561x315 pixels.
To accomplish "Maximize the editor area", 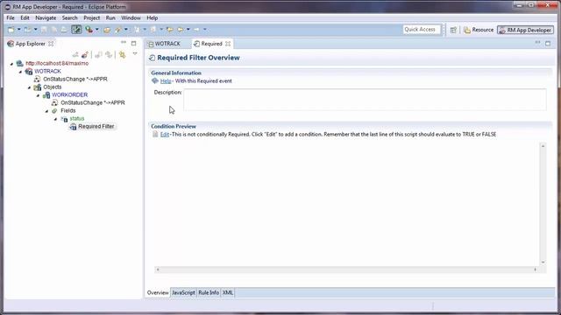I will [548, 43].
